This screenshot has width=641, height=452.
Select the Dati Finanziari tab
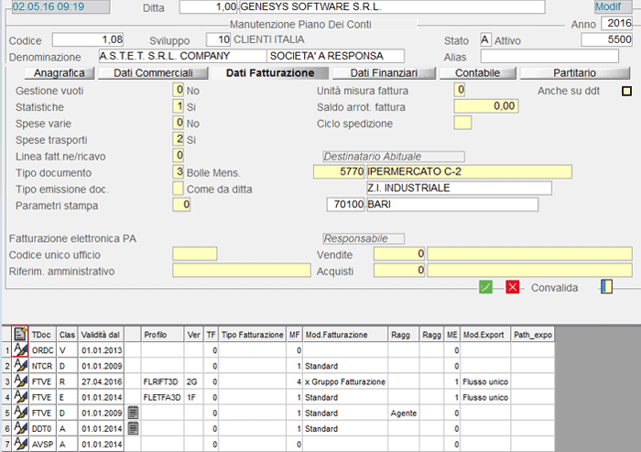coord(384,73)
